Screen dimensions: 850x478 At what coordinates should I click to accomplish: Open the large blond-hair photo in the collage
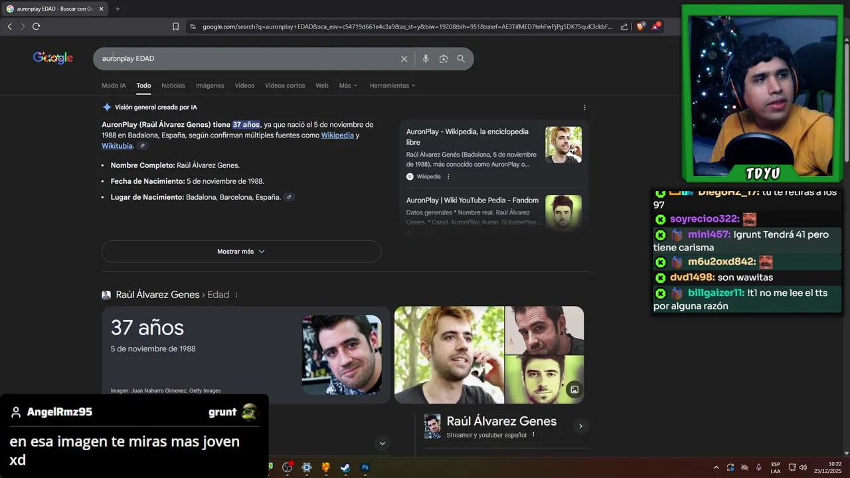pyautogui.click(x=449, y=355)
